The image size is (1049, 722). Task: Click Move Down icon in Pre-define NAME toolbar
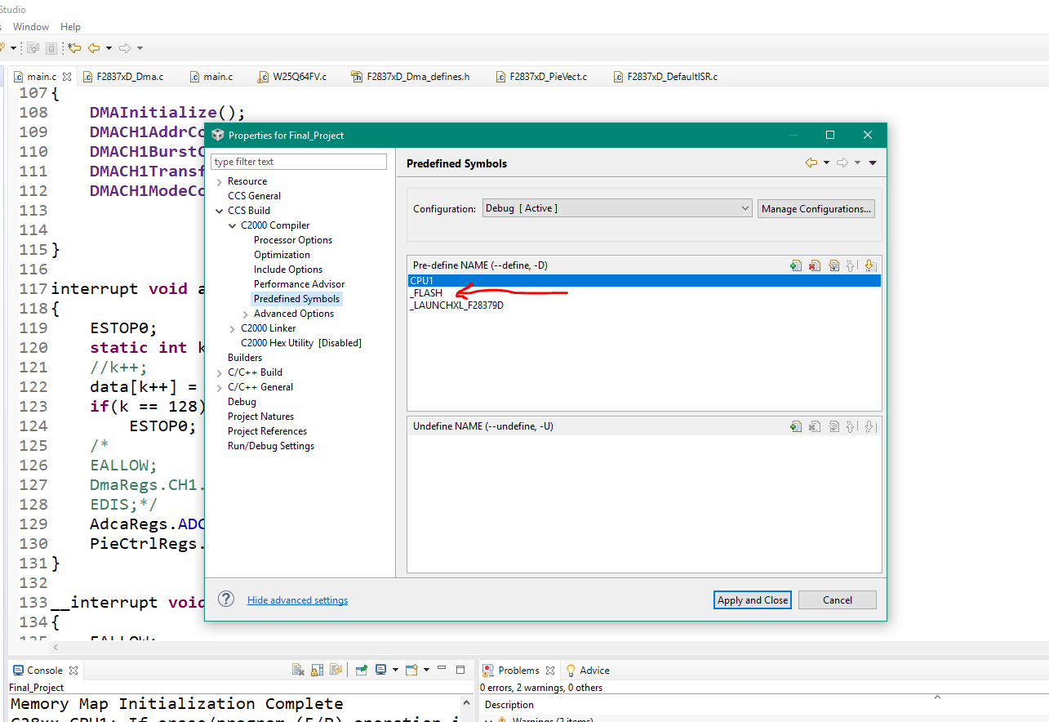869,265
